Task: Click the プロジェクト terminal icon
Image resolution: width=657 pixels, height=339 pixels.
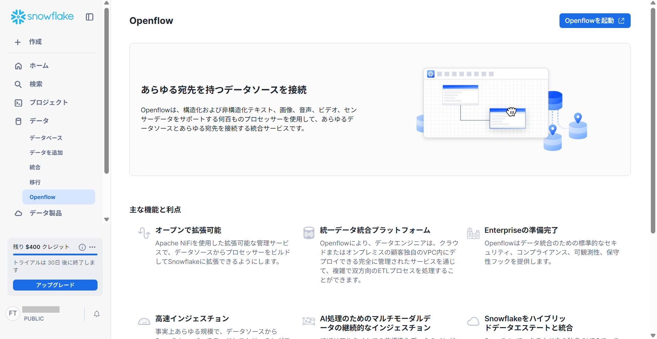Action: tap(18, 103)
